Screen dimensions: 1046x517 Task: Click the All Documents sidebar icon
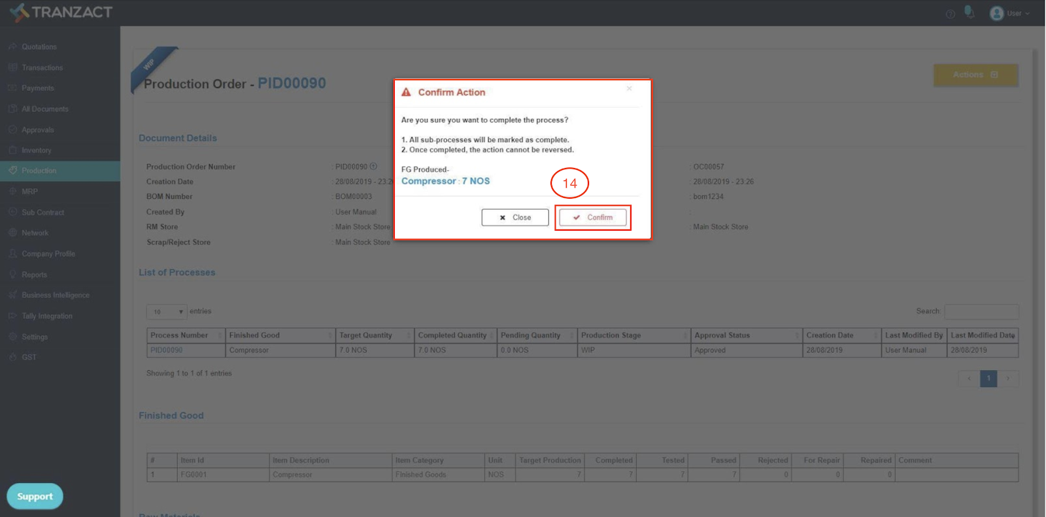click(x=12, y=108)
